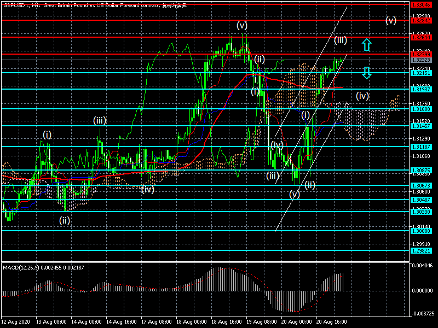Viewport: 438px width, 328px height.
Task: Select the 12 Aug 2020 time axis label
Action: (x=15, y=322)
